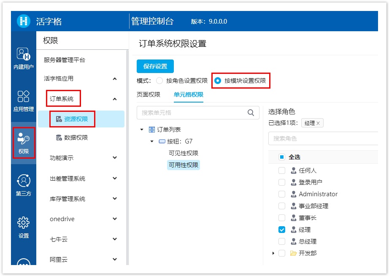
Task: Select 按角色设置权限 radio button
Action: (159, 81)
